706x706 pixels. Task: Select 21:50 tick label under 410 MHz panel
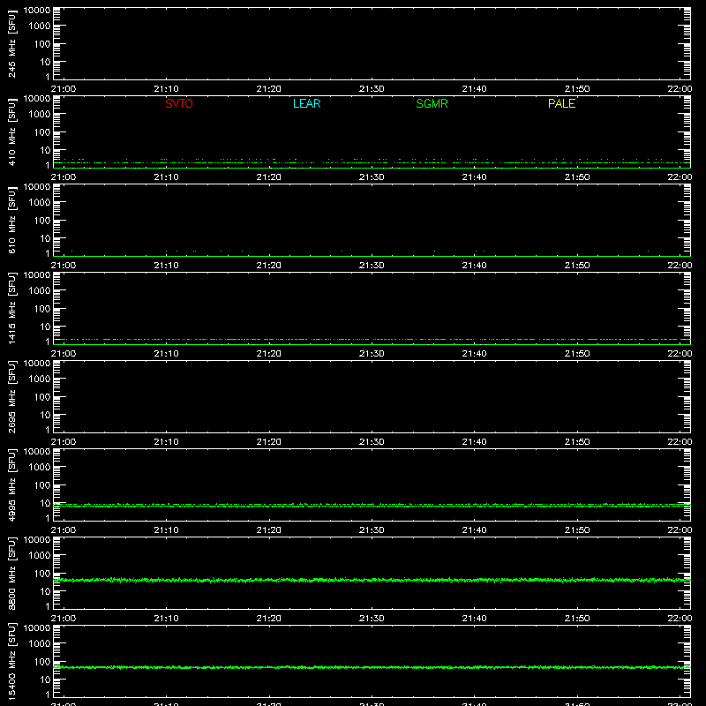click(x=577, y=177)
